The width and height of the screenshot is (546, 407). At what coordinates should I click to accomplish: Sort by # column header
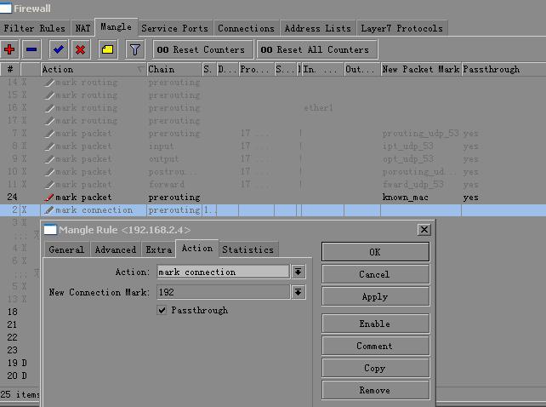click(10, 70)
